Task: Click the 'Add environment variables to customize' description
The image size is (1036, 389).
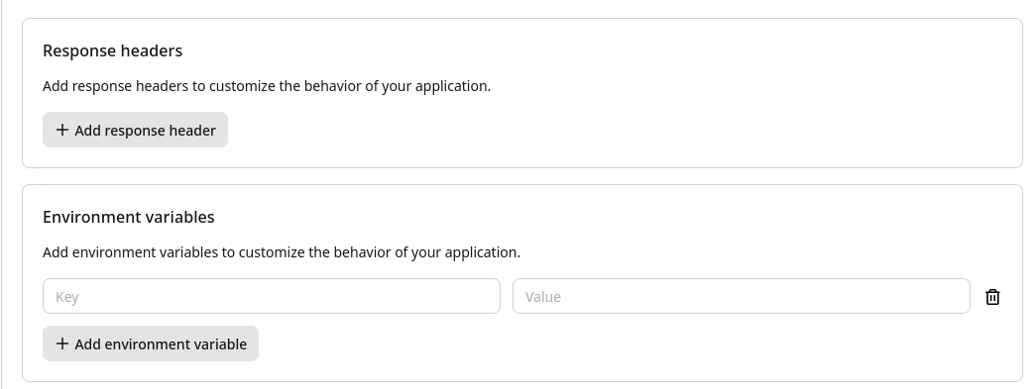Action: click(x=282, y=252)
